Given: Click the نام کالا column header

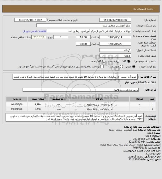Looking at the screenshot, I should 99,99.
